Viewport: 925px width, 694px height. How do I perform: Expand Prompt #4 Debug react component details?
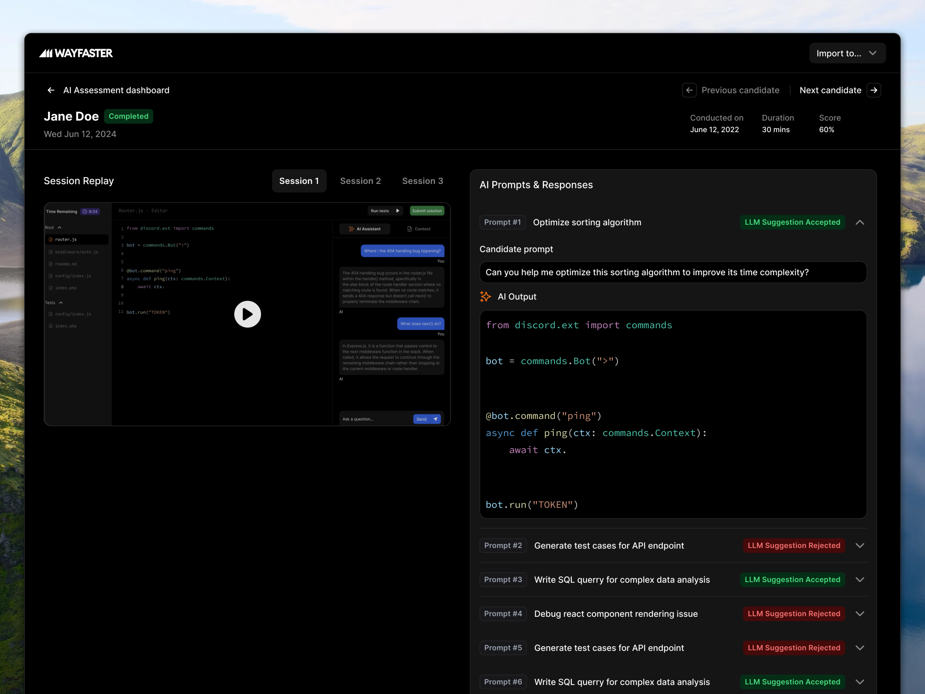(x=860, y=614)
